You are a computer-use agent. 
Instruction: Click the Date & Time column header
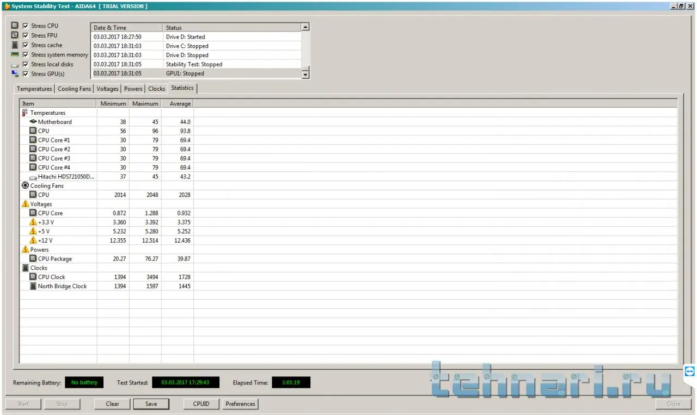(126, 28)
